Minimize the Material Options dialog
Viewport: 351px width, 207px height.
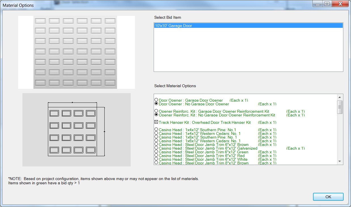click(318, 4)
